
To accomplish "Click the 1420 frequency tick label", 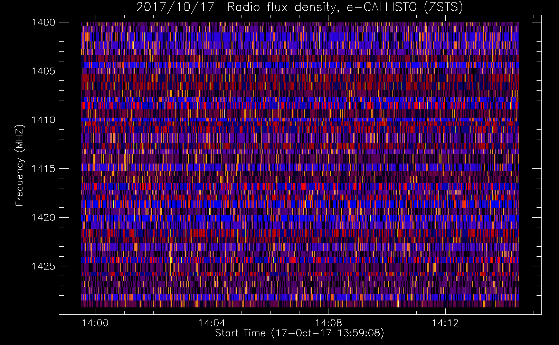I will [x=43, y=218].
